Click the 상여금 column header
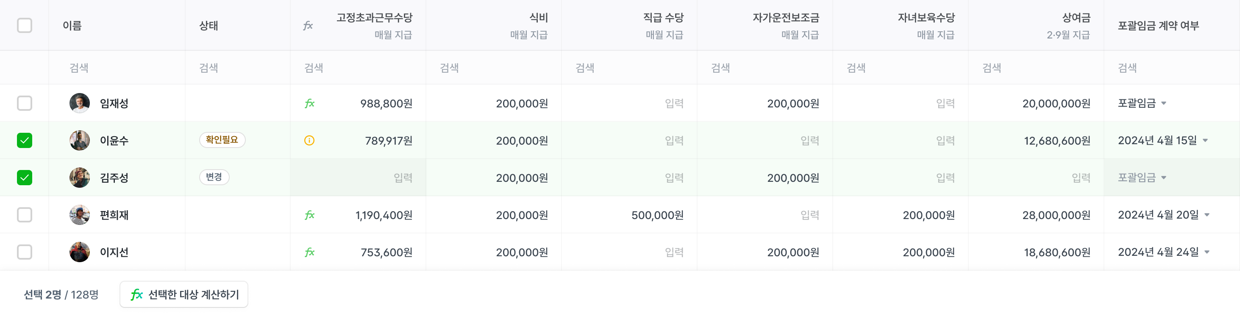 tap(1076, 18)
